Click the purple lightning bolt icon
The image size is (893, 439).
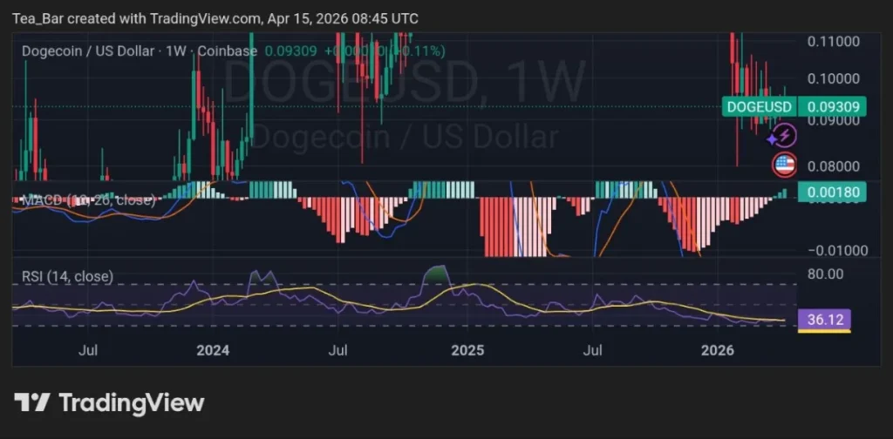click(786, 136)
